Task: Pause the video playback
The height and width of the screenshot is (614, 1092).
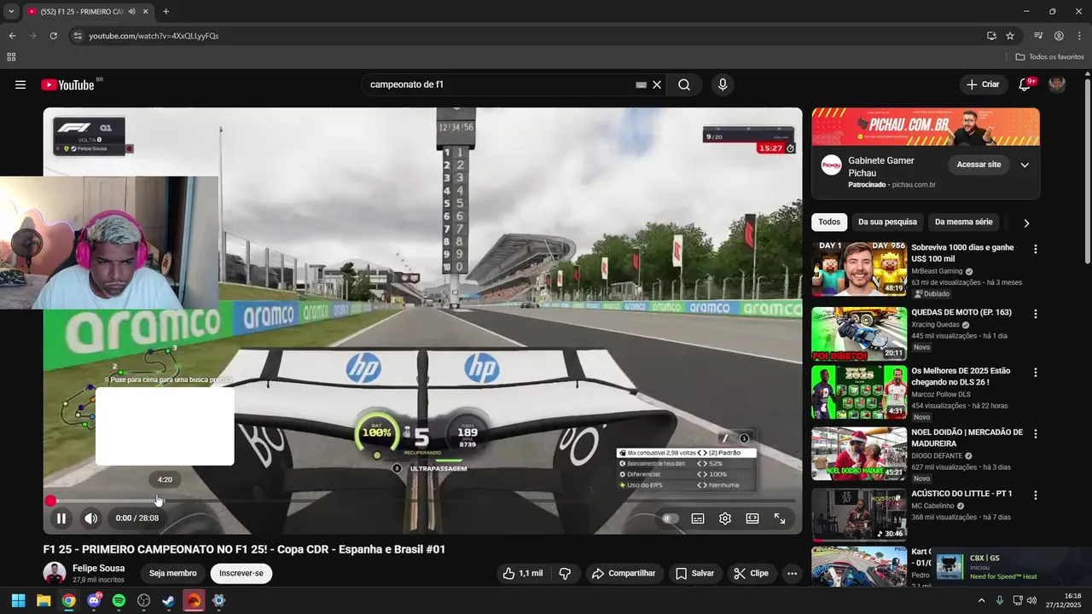Action: (x=61, y=518)
